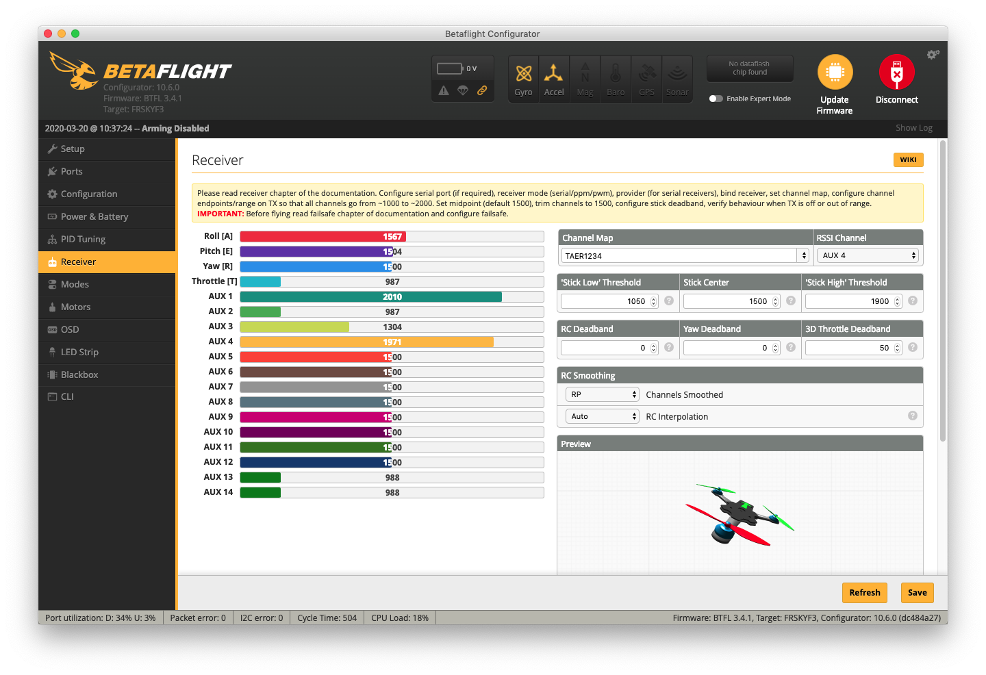Click the Stick Center stepper arrows

(776, 301)
